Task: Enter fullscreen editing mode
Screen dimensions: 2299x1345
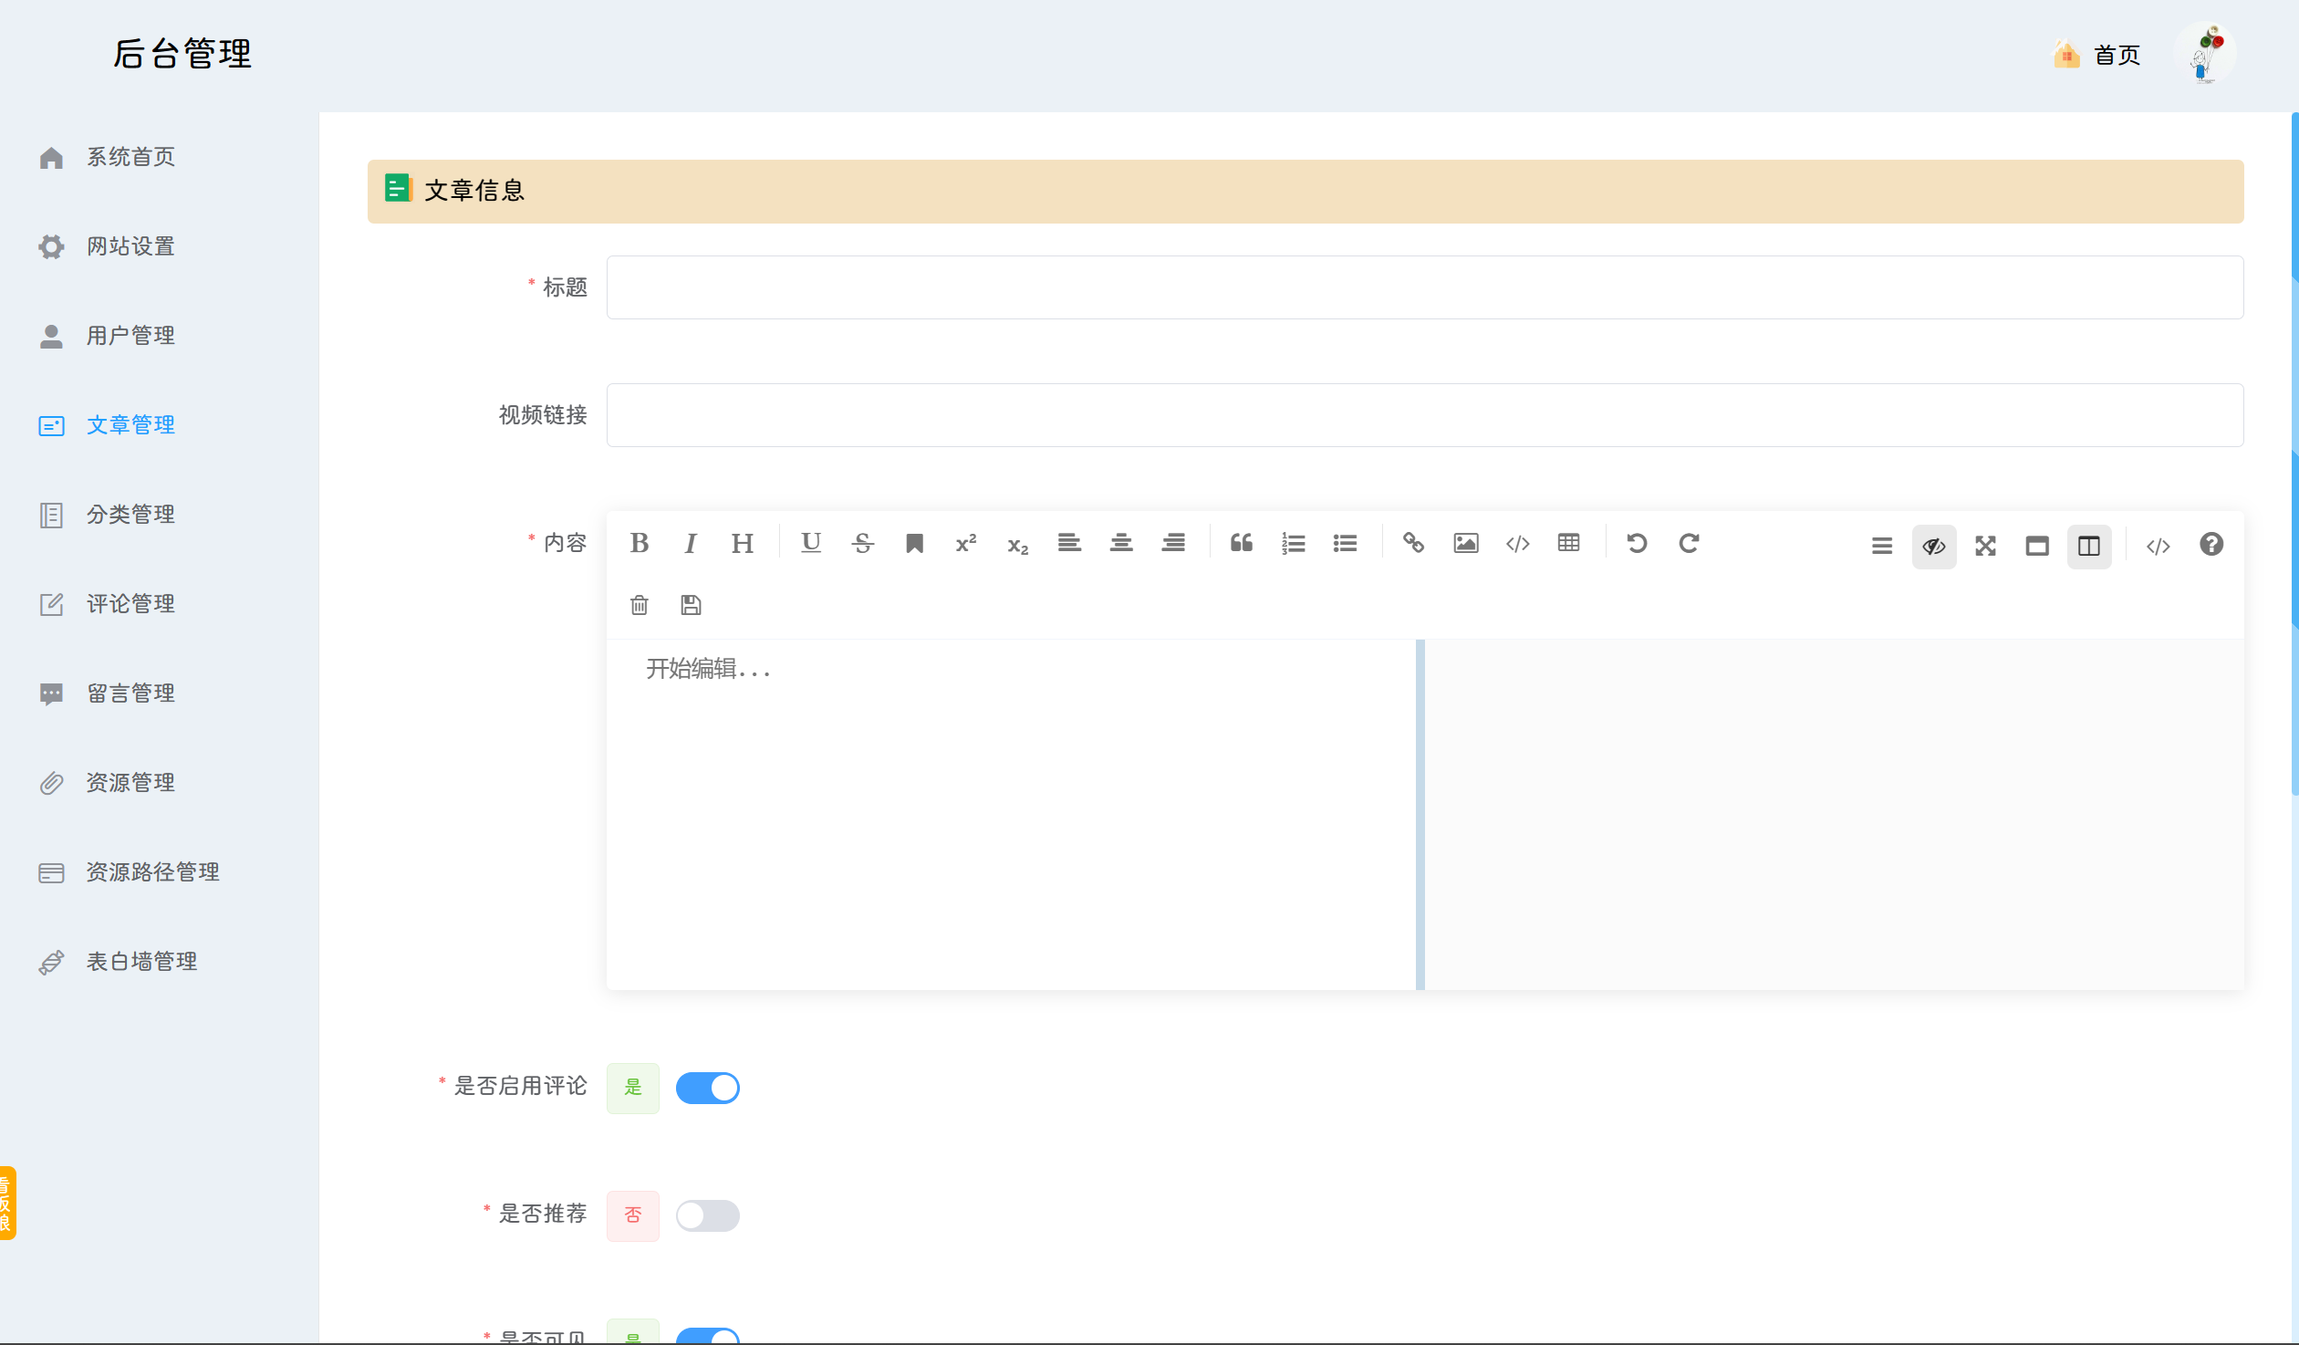Action: point(1985,547)
